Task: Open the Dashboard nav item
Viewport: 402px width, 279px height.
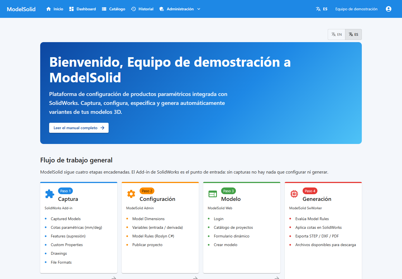Action: [82, 9]
